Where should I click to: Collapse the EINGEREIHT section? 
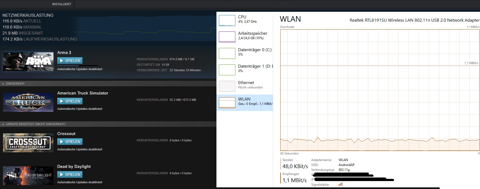pos(3,84)
